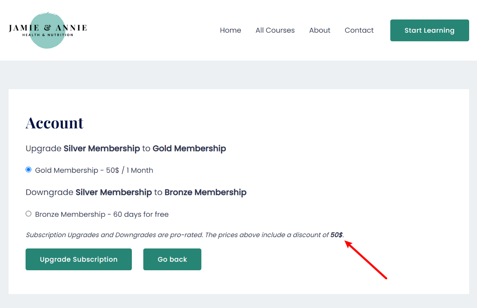The width and height of the screenshot is (477, 308).
Task: Click the "Bronze Membership - 60 days for free" label
Action: click(102, 214)
